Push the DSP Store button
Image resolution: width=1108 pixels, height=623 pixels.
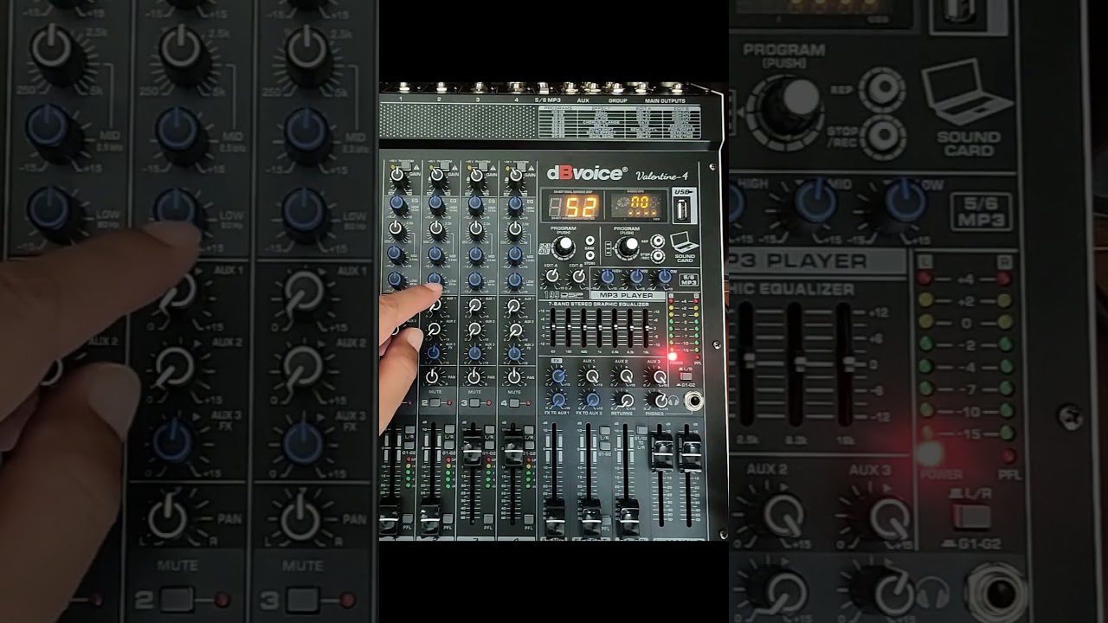[589, 255]
